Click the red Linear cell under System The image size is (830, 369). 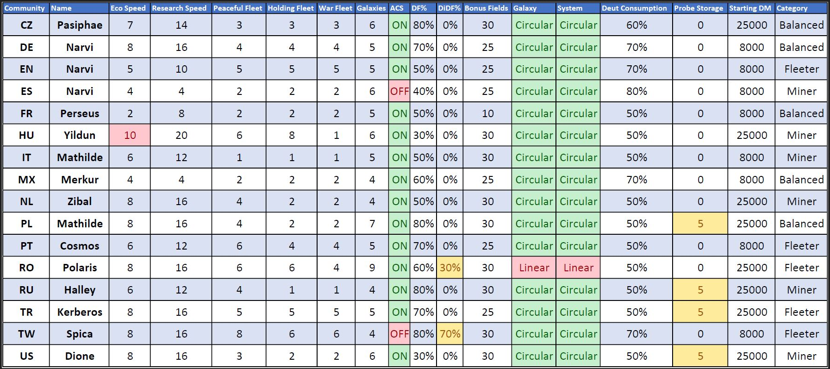coord(578,268)
